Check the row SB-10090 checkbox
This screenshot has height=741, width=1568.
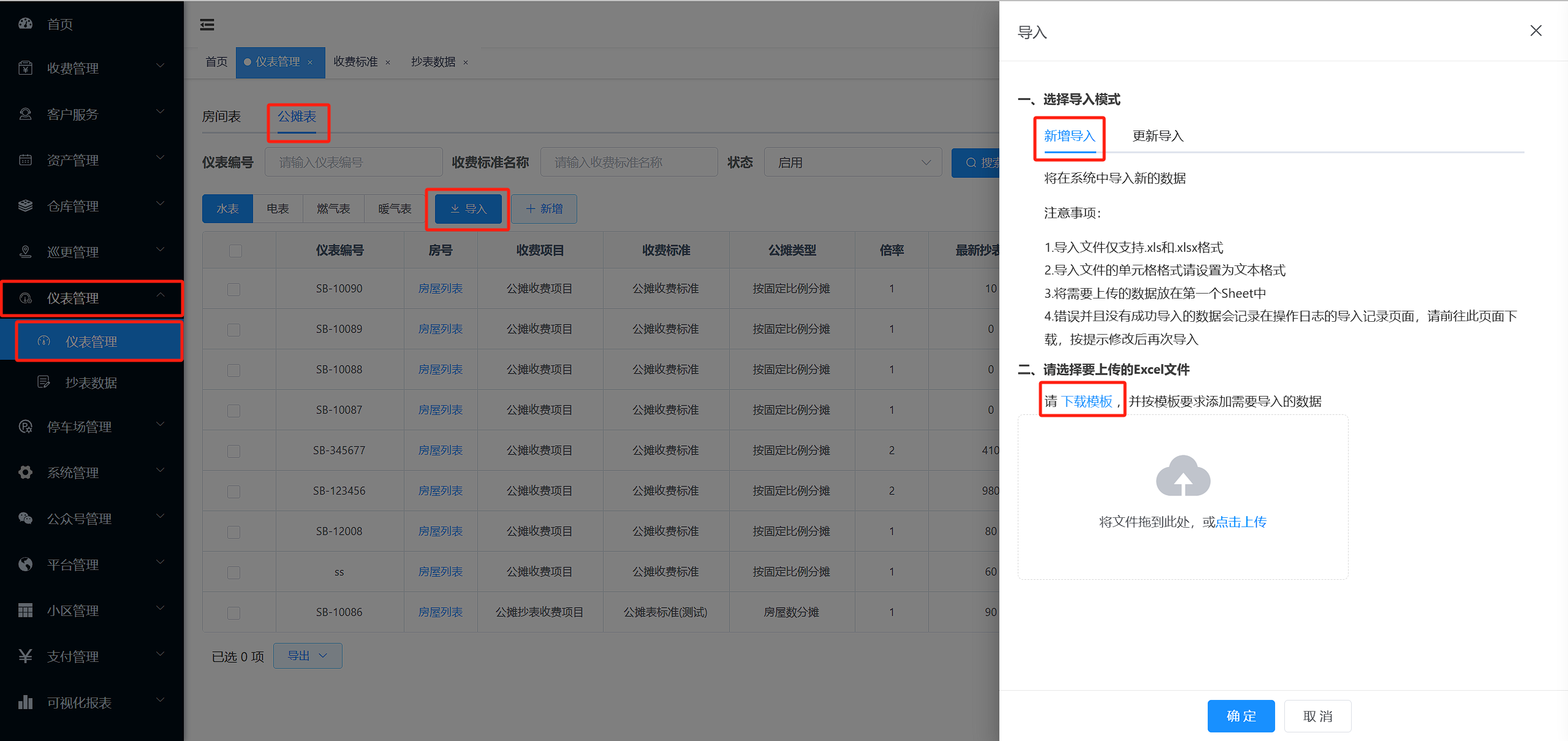point(233,289)
